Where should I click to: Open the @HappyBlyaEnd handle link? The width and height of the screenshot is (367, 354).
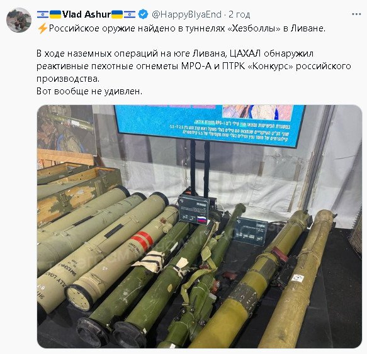[186, 14]
